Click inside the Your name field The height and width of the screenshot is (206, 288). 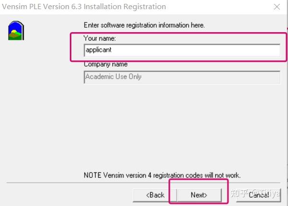(181, 49)
